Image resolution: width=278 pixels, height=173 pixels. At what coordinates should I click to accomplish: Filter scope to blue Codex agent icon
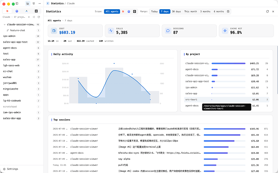pos(129,12)
